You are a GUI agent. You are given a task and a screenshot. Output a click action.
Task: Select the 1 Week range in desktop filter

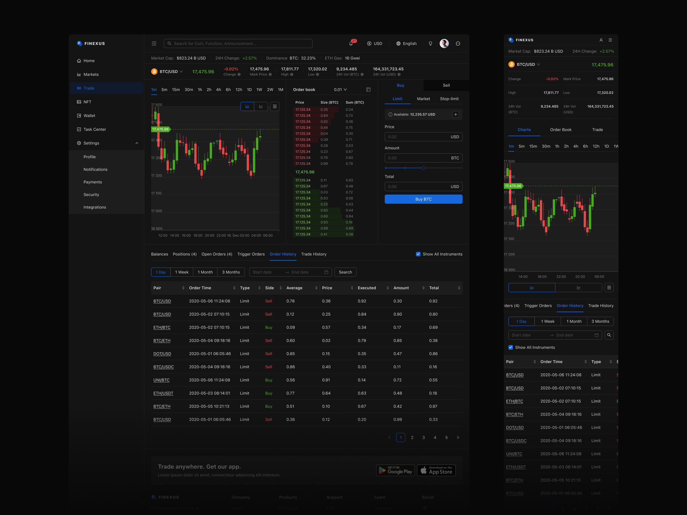182,272
